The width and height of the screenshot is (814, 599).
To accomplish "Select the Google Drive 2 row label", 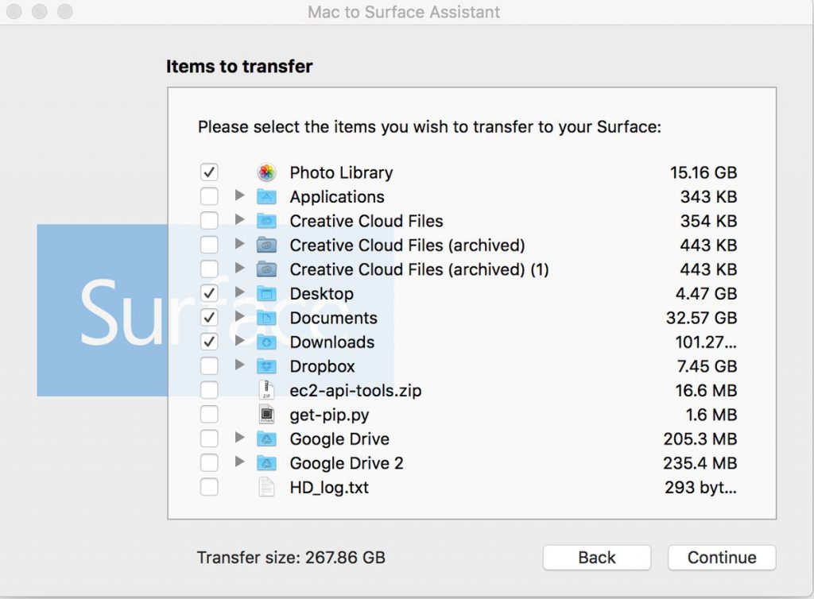I will pyautogui.click(x=347, y=463).
